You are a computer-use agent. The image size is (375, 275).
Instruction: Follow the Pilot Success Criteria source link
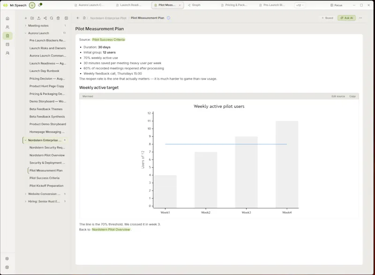pos(108,40)
